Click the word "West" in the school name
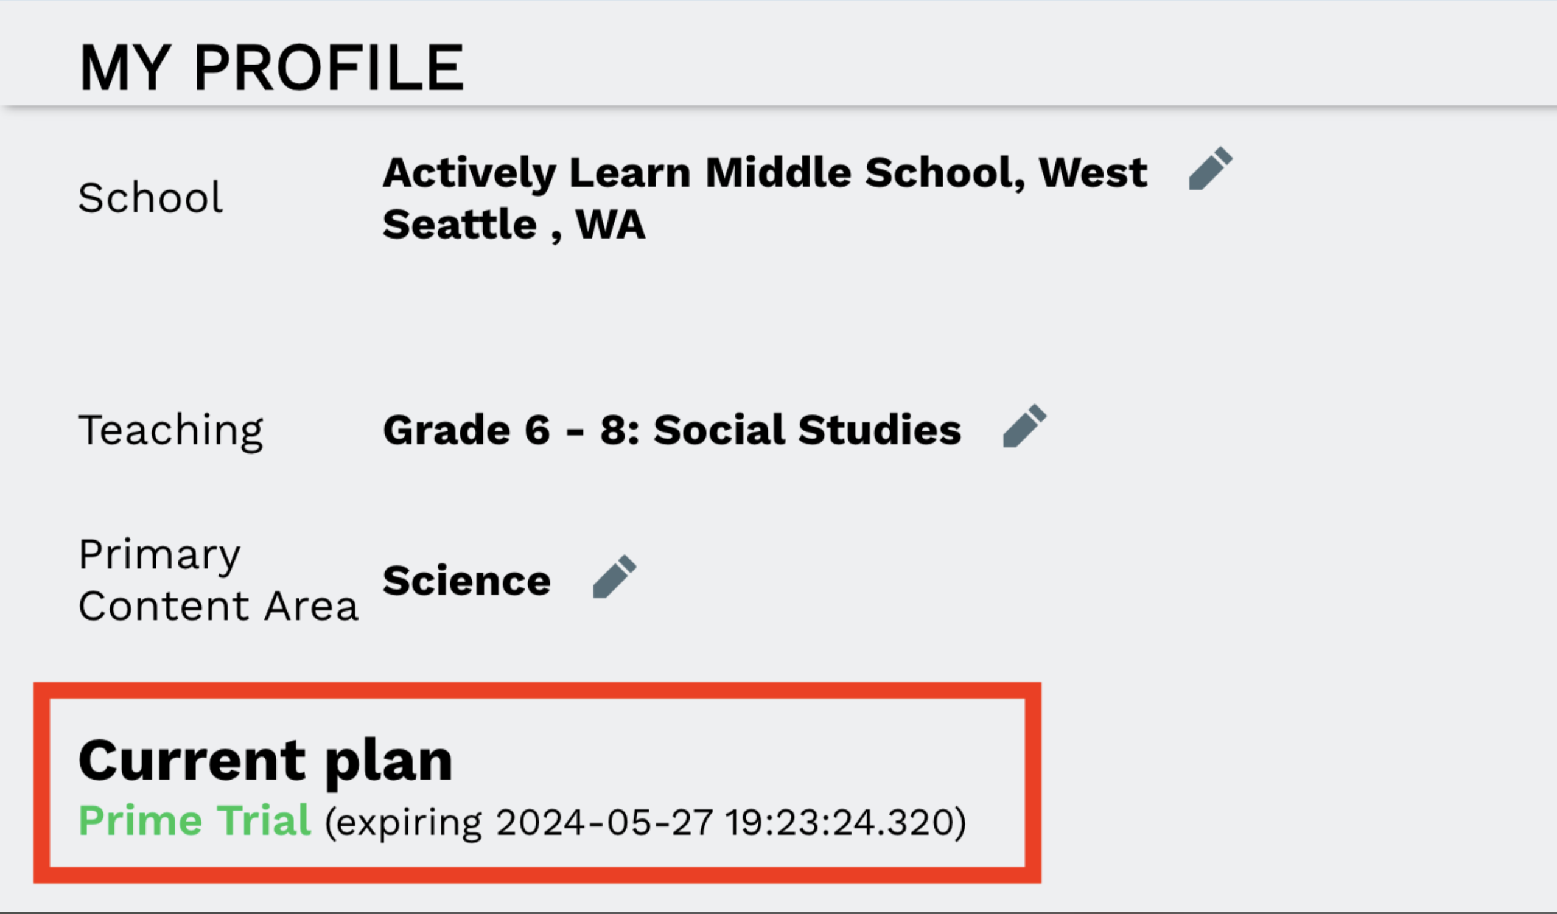Viewport: 1557px width, 914px height. 1093,172
